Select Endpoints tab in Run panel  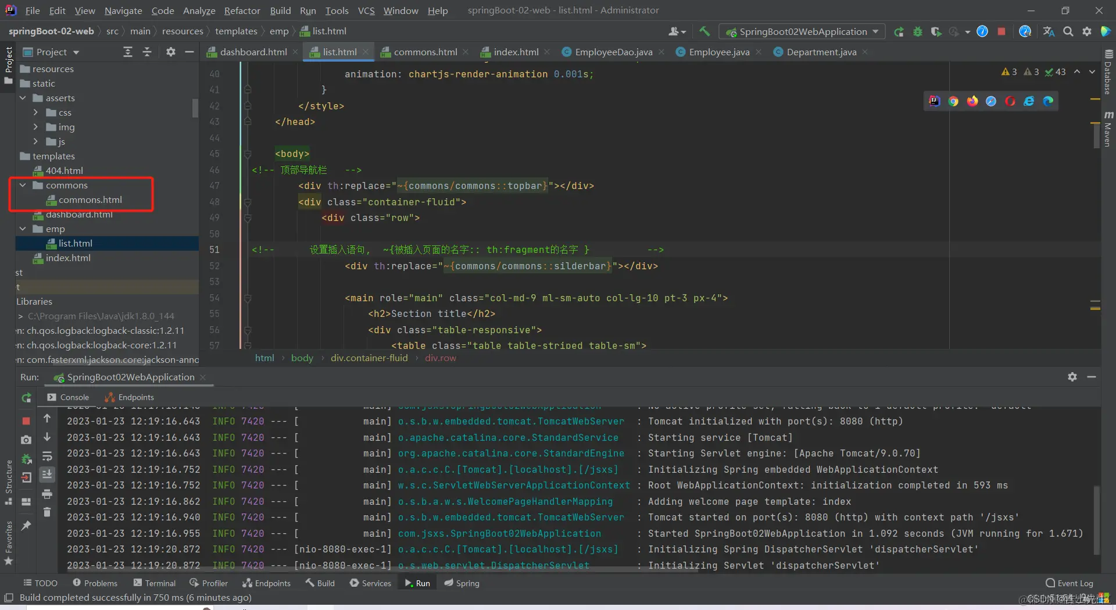tap(129, 397)
